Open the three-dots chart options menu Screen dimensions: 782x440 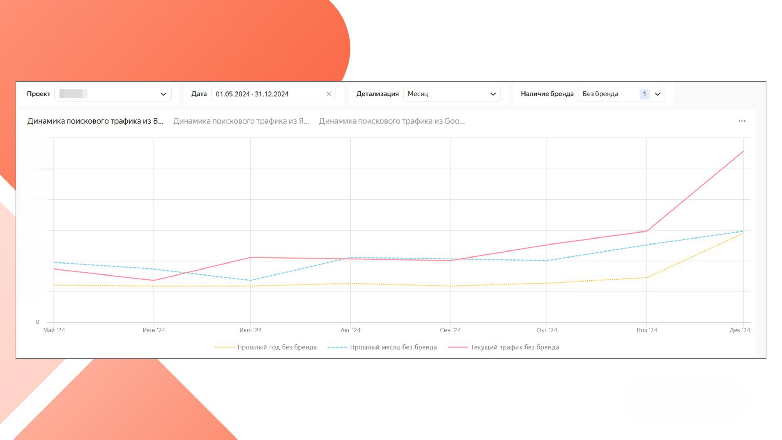coord(742,121)
